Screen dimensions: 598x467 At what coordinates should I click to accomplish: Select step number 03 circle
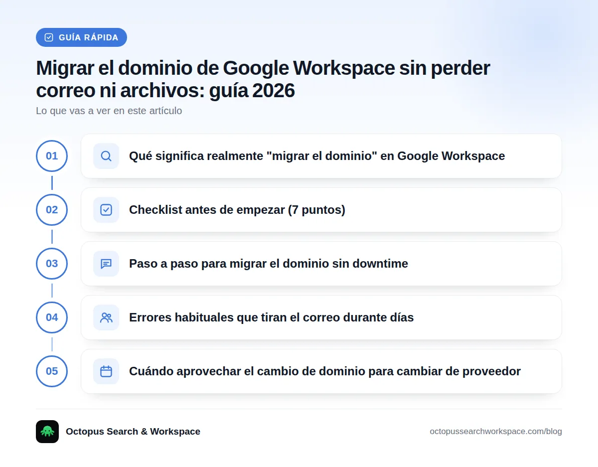pyautogui.click(x=52, y=264)
